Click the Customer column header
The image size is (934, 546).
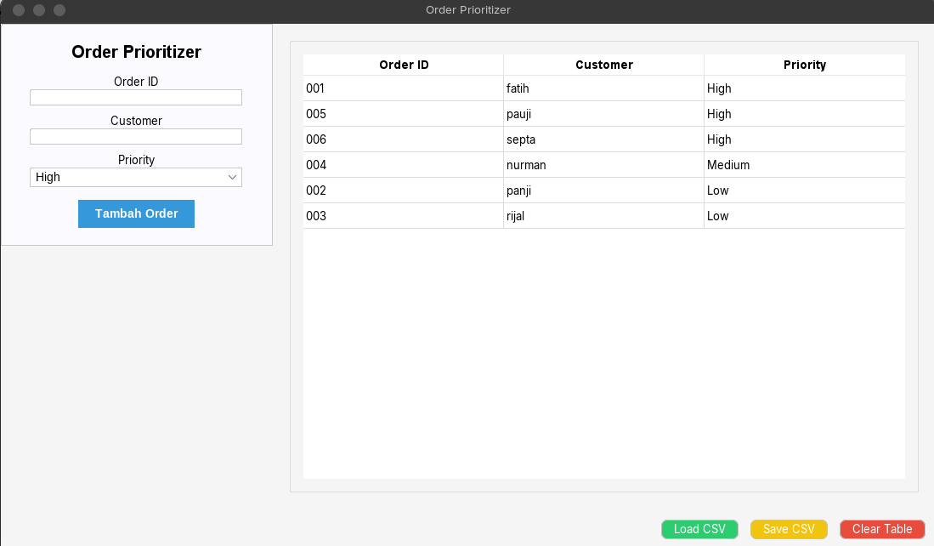[604, 65]
